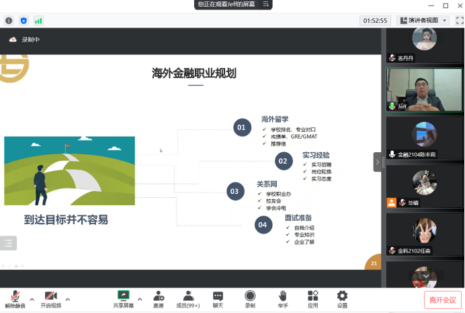
Task: Open the menu icon on screen-share banner
Action: [266, 4]
